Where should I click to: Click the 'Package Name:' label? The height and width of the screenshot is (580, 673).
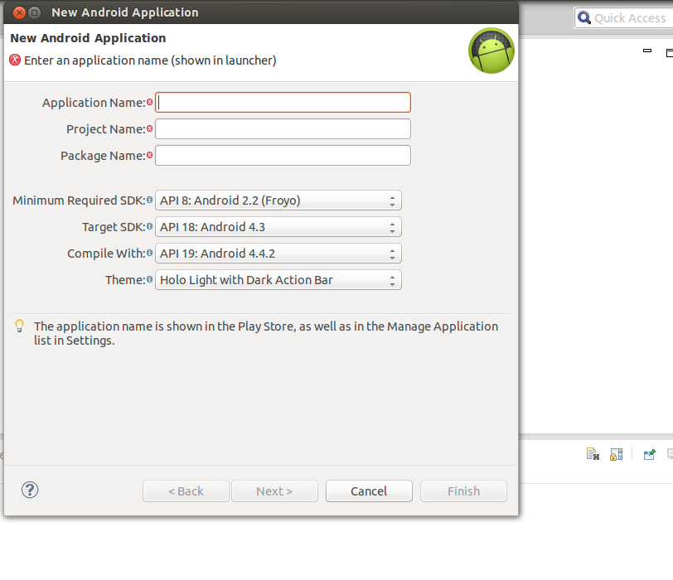click(103, 156)
